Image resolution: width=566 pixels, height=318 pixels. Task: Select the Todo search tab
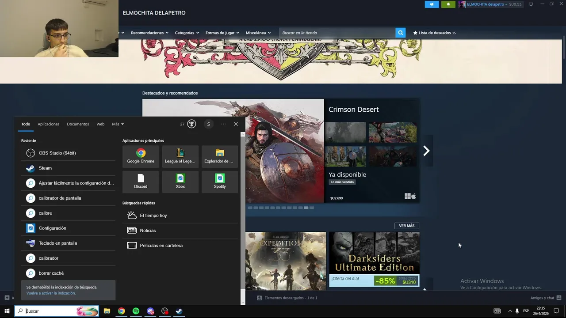click(26, 124)
